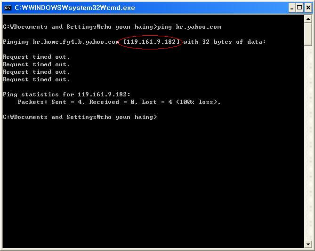Click the scrollbar down arrow
This screenshot has width=315, height=251.
[308, 244]
